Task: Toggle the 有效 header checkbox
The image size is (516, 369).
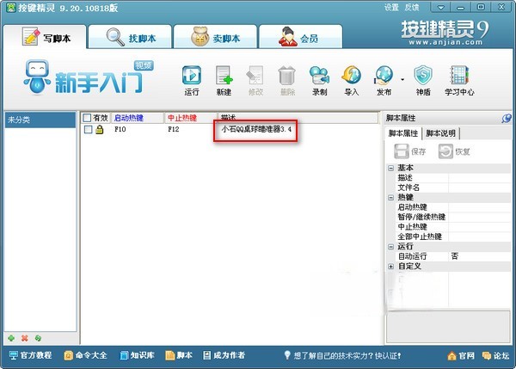Action: pyautogui.click(x=87, y=118)
